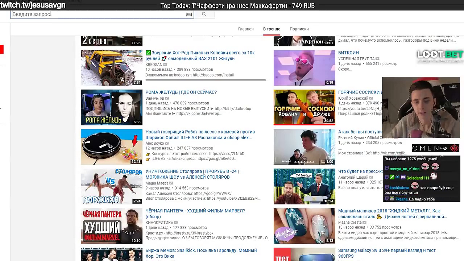
Task: Click the search magnifier button
Action: tap(204, 14)
